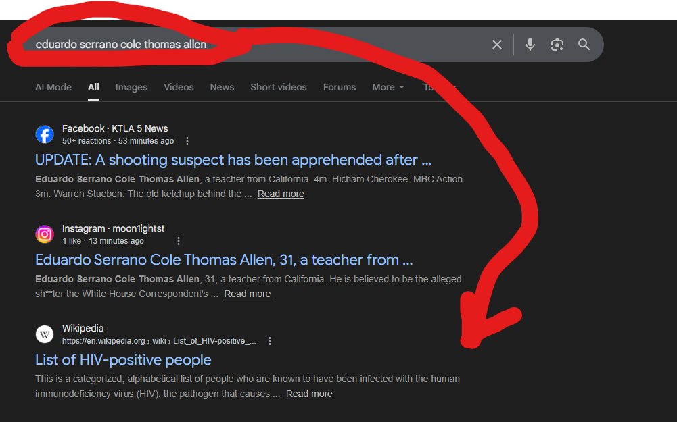Image resolution: width=677 pixels, height=422 pixels.
Task: Switch to AI Mode tab
Action: pyautogui.click(x=53, y=87)
